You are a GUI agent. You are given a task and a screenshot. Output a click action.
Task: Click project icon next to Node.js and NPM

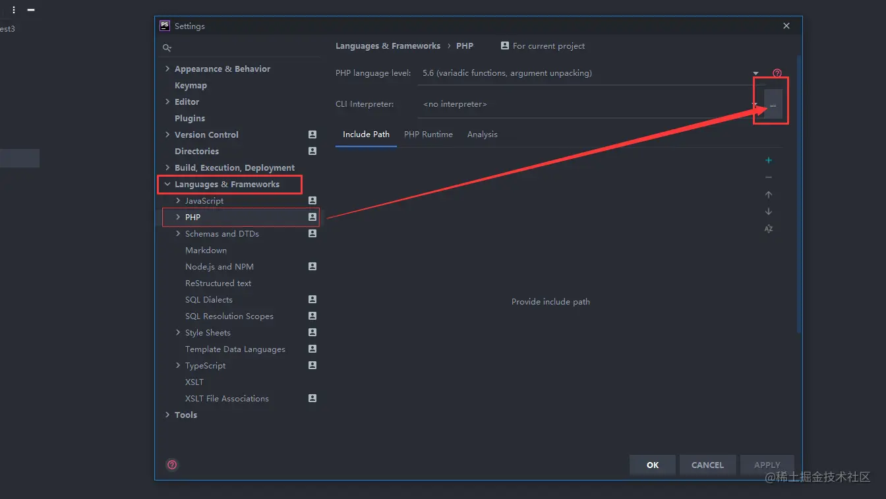tap(312, 266)
